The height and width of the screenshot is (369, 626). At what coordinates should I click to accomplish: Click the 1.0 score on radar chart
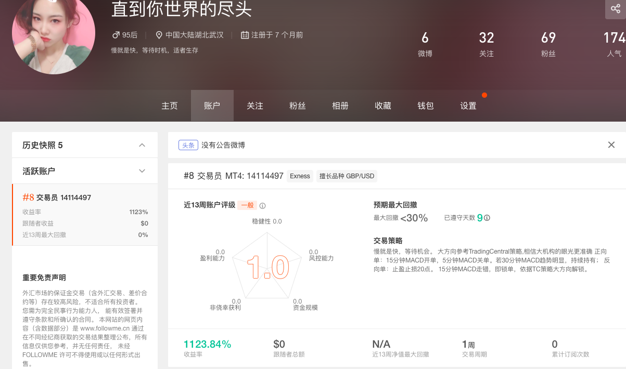coord(267,268)
